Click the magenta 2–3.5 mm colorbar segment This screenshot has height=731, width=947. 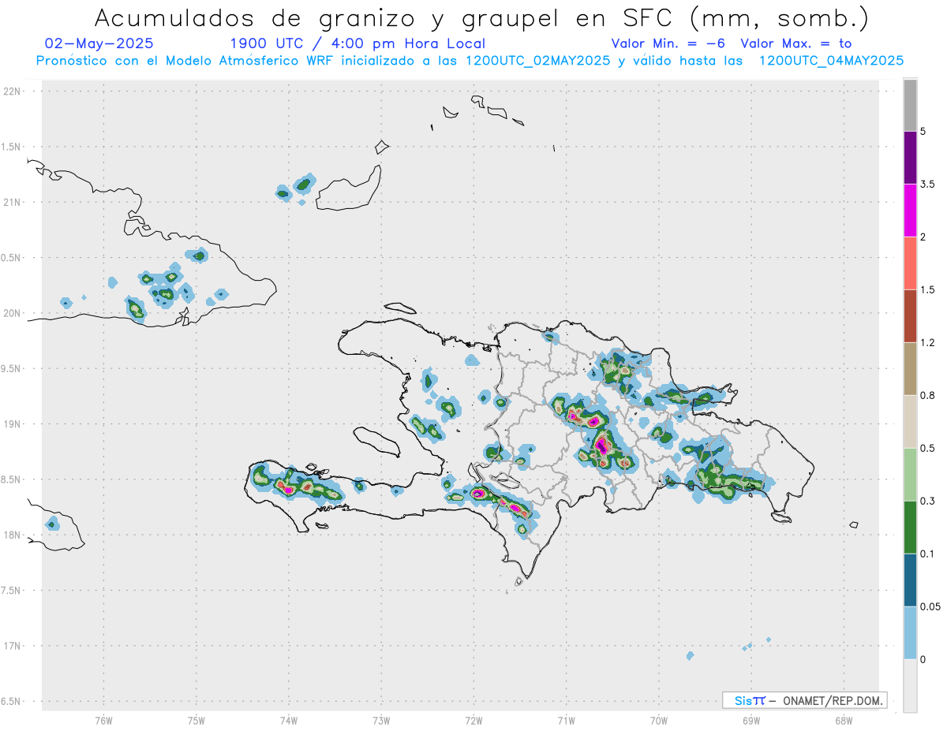coord(910,211)
